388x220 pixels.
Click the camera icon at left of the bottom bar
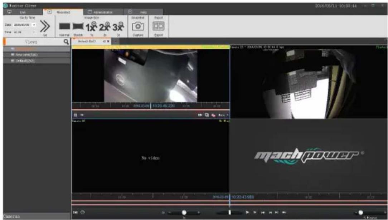tap(76, 212)
